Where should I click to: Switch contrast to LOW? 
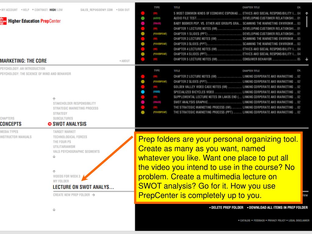coord(60,10)
